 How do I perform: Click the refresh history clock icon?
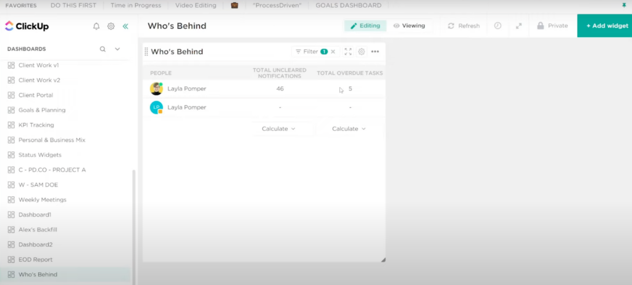498,26
